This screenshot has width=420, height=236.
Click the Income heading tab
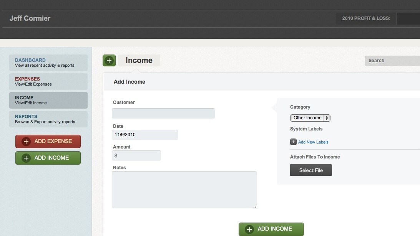(x=139, y=61)
